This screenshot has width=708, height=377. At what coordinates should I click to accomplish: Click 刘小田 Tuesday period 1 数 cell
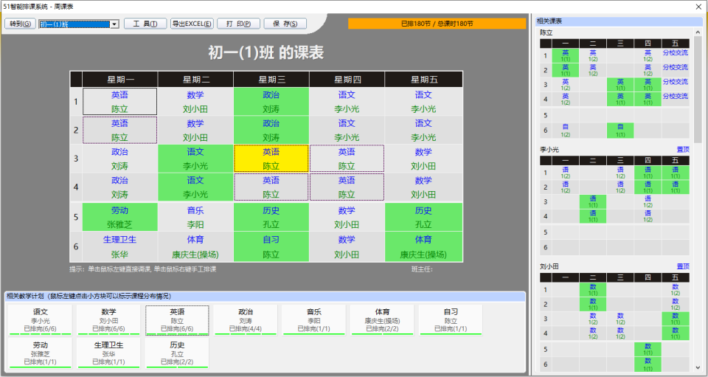click(x=593, y=289)
